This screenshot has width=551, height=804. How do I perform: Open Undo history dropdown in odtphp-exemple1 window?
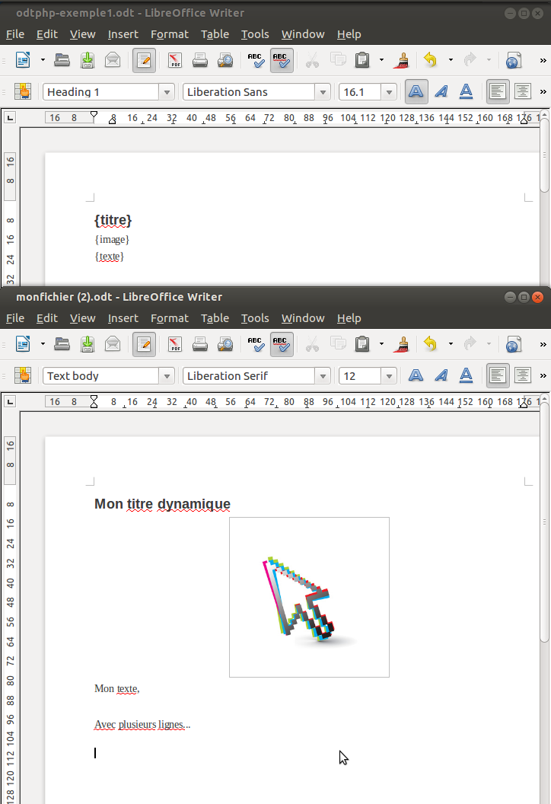(x=451, y=60)
